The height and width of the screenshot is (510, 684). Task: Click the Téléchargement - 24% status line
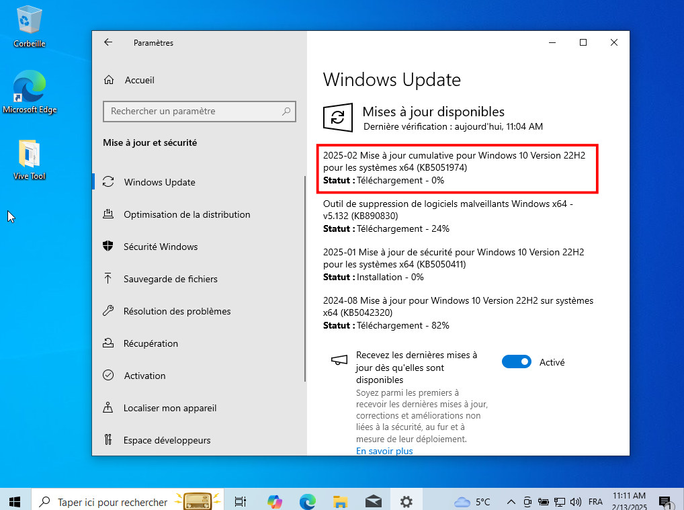click(x=386, y=228)
